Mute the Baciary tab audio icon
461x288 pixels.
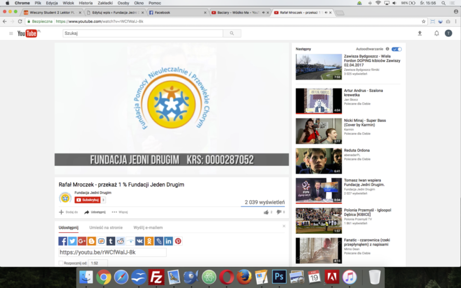[x=263, y=12]
